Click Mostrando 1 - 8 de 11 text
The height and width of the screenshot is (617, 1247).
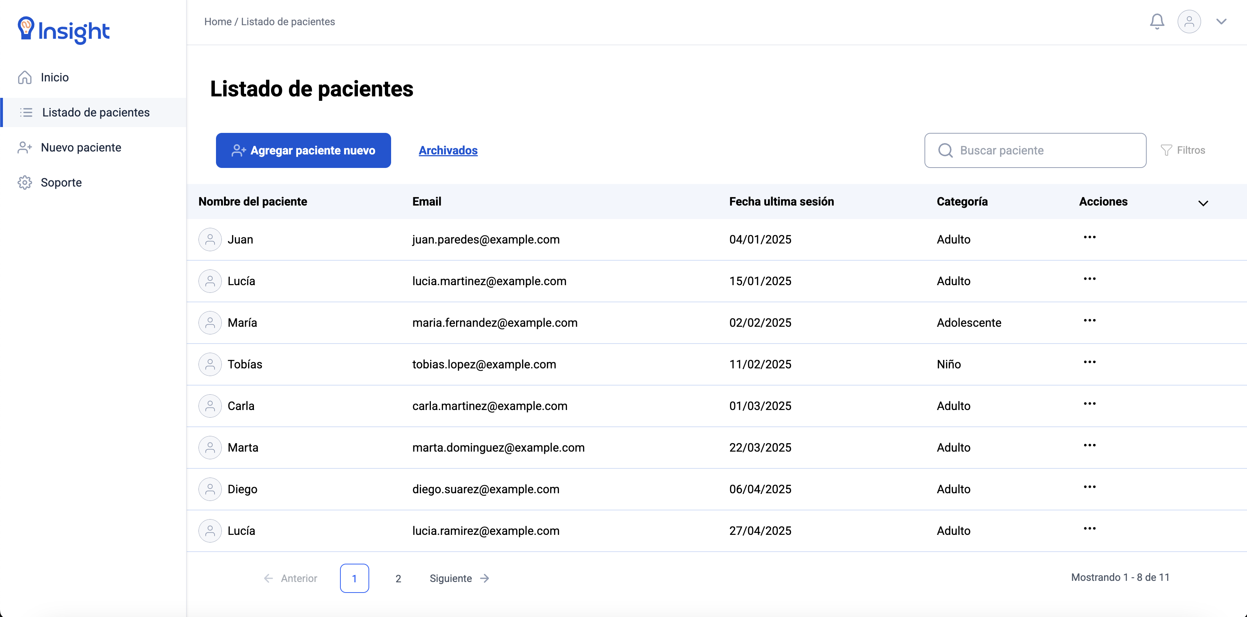(1120, 578)
